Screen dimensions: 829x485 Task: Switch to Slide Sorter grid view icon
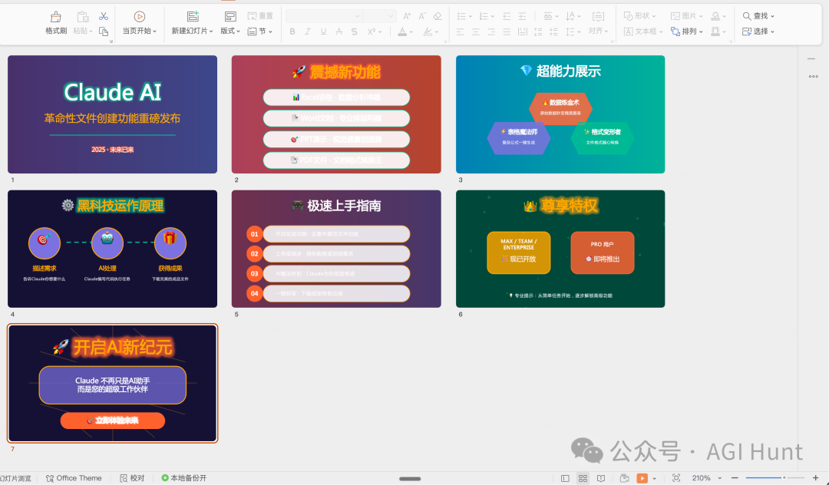click(x=583, y=478)
